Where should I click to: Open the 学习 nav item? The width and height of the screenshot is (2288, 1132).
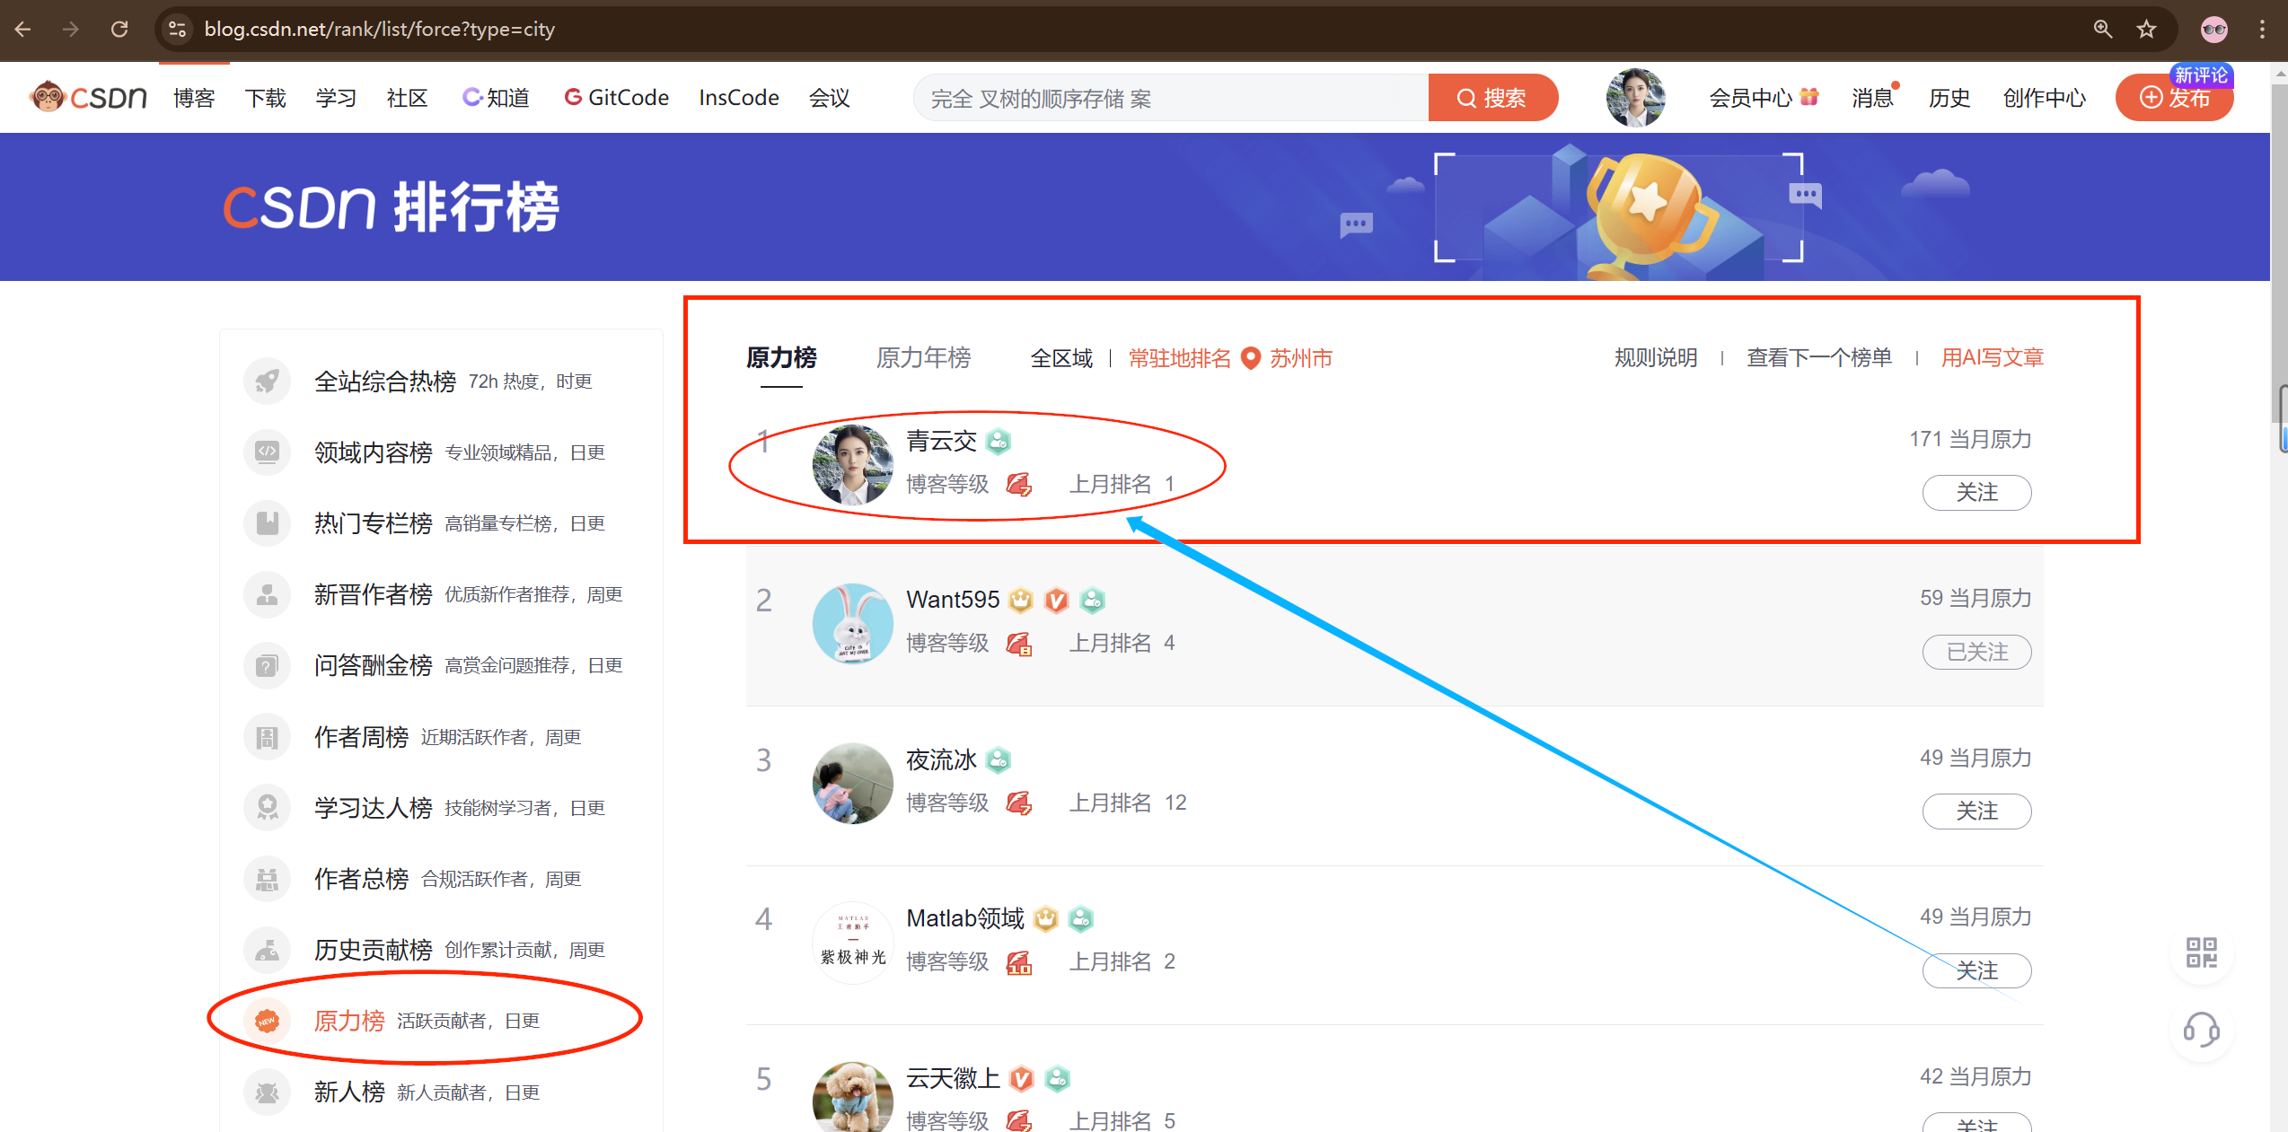[336, 98]
